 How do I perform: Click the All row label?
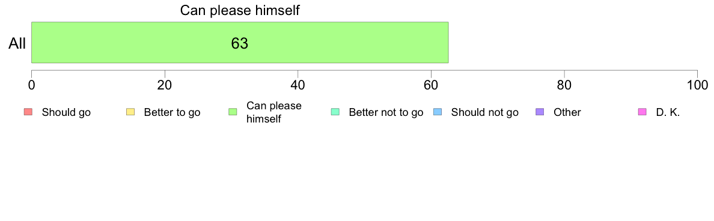(x=17, y=44)
